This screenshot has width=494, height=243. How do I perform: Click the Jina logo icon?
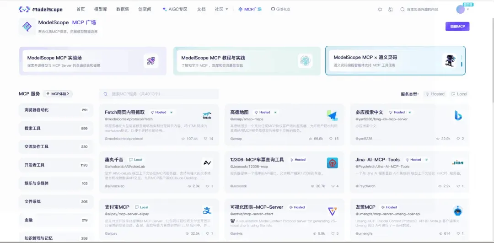click(458, 162)
